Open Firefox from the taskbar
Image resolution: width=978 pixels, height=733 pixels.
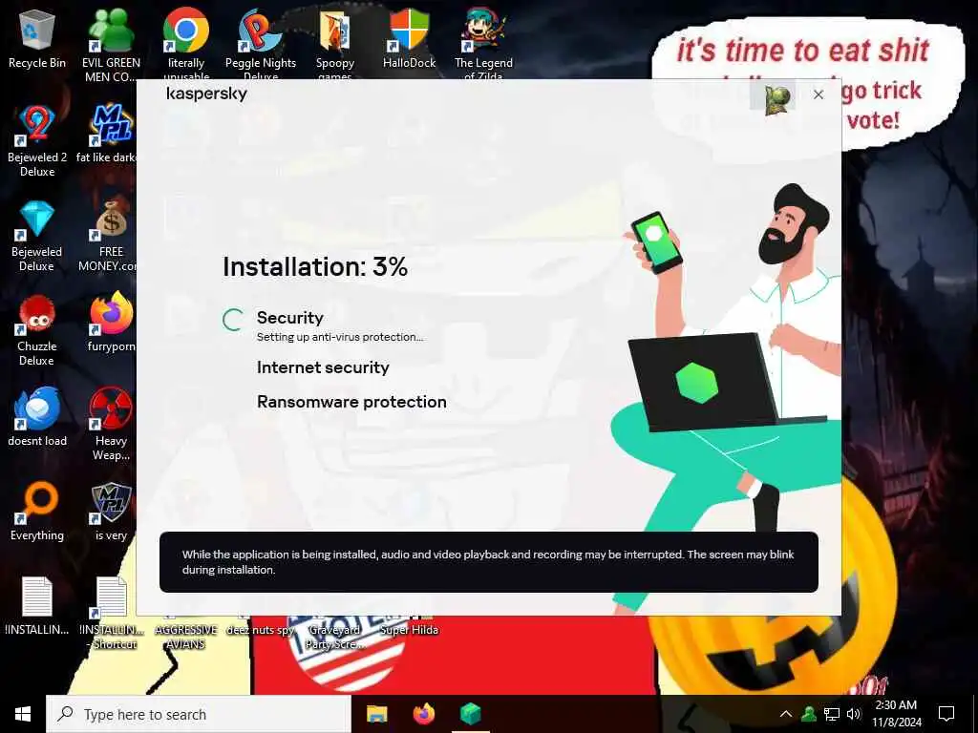click(x=423, y=714)
